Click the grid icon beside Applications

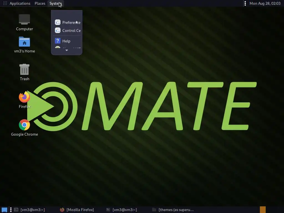[x=5, y=3]
